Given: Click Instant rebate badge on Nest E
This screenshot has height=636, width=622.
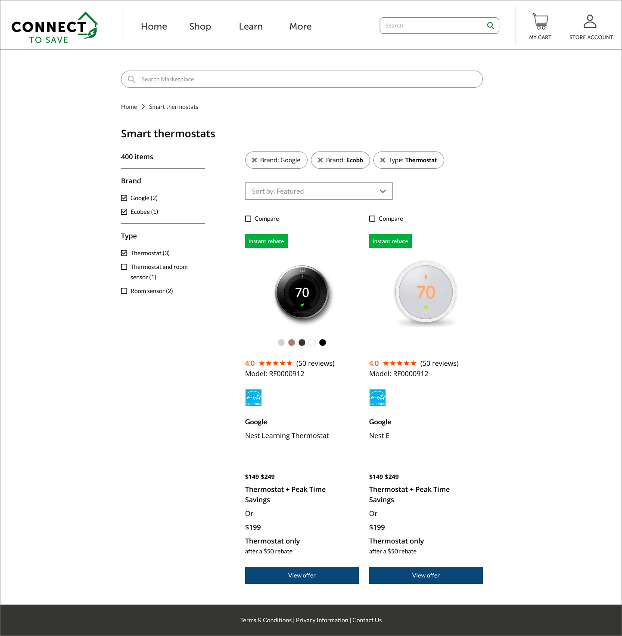Looking at the screenshot, I should click(390, 241).
